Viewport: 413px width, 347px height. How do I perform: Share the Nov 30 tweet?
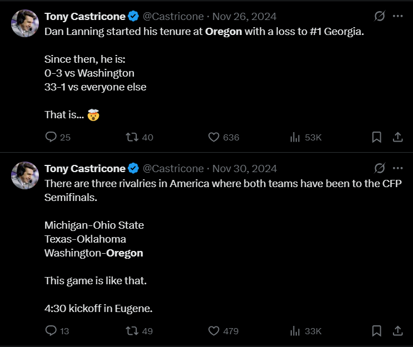click(x=397, y=331)
